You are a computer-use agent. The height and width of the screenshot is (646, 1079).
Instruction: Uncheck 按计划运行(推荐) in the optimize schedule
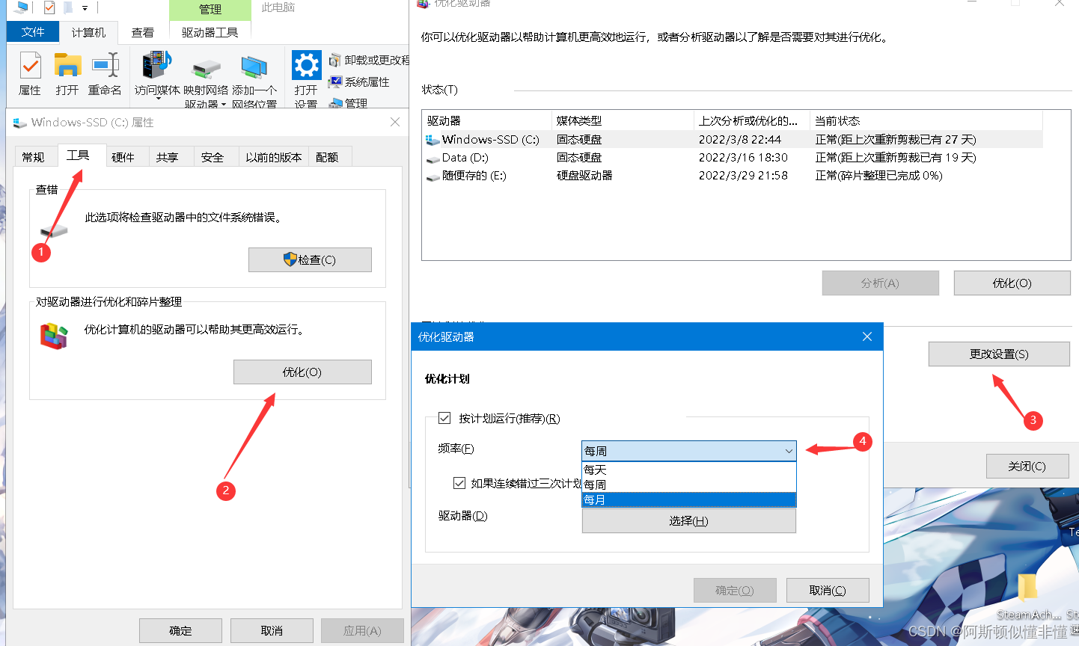(444, 418)
